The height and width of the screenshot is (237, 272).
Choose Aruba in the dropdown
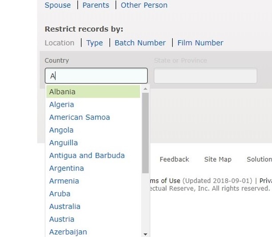60,194
